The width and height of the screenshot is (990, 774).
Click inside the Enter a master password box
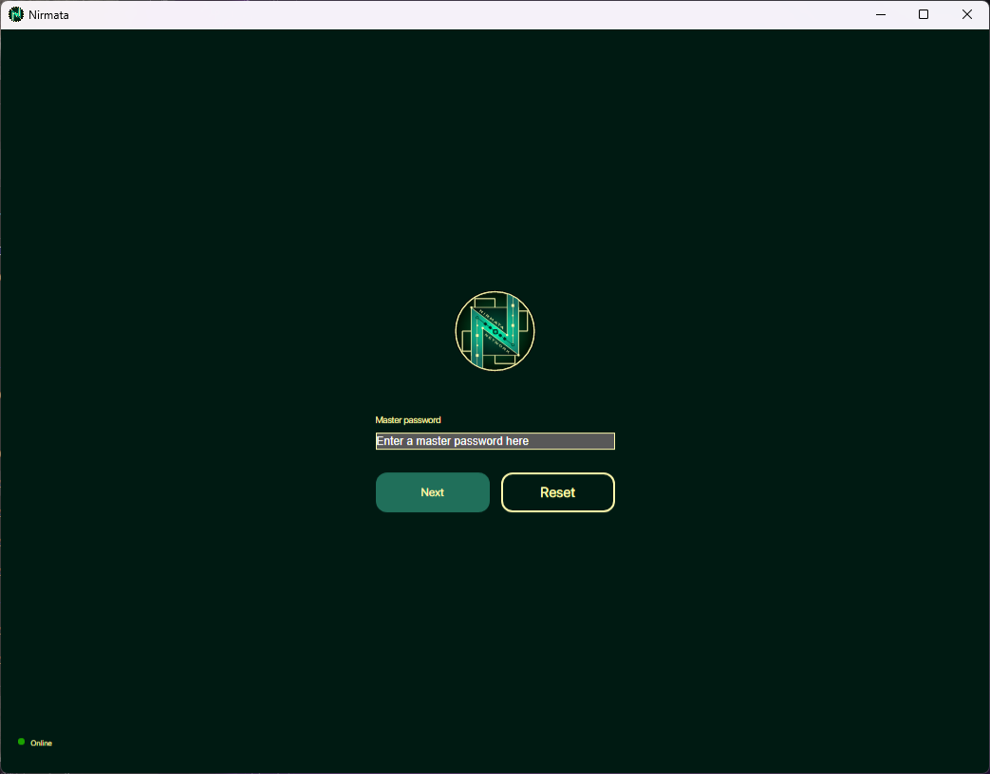495,441
